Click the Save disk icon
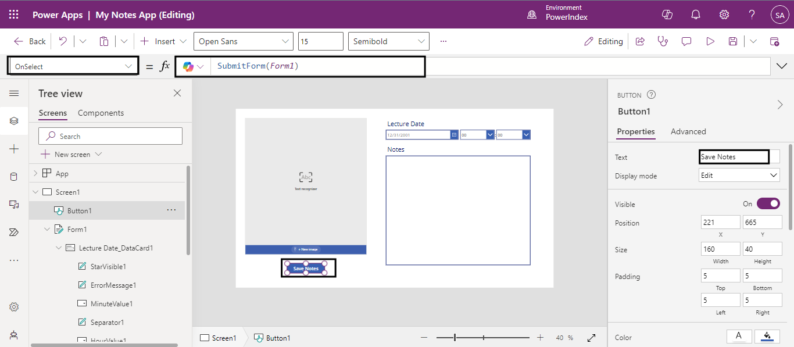Screen dimensions: 794x347 click(x=733, y=41)
